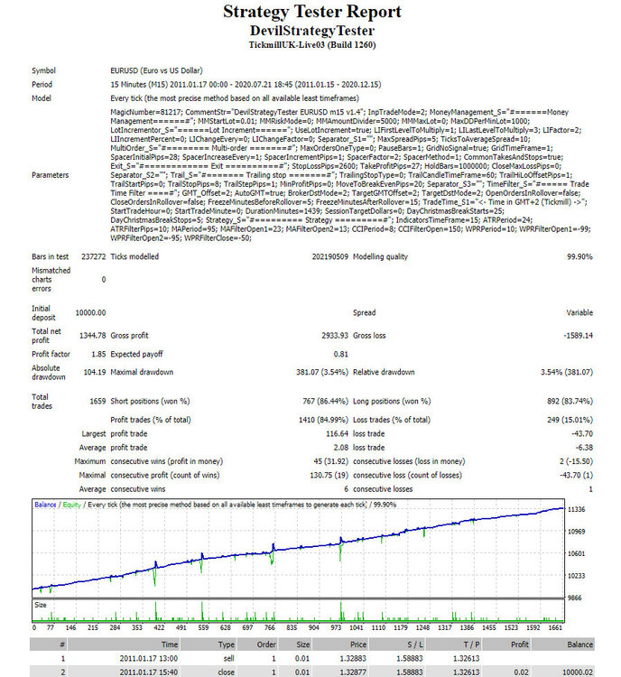
Task: Click Average consecutive wins value 6
Action: coord(346,488)
